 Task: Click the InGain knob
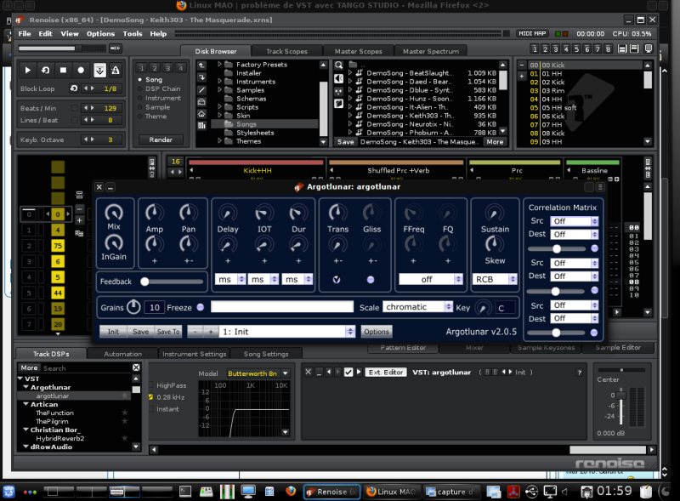[x=114, y=242]
